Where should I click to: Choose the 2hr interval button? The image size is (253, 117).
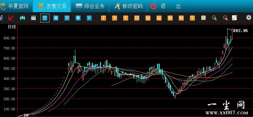coord(170,18)
